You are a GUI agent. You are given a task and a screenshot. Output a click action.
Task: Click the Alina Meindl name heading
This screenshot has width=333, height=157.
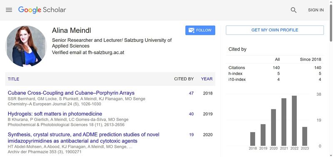pyautogui.click(x=71, y=30)
